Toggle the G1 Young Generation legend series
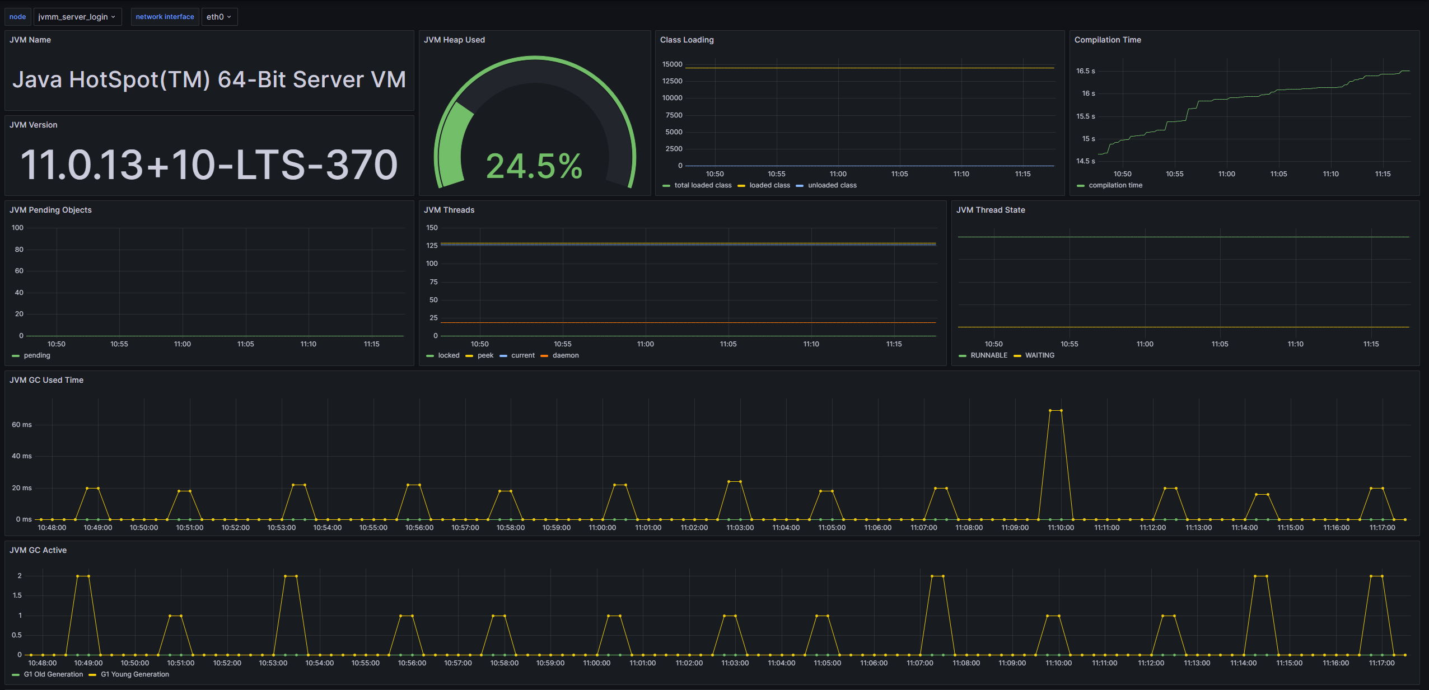Image resolution: width=1429 pixels, height=690 pixels. 134,674
